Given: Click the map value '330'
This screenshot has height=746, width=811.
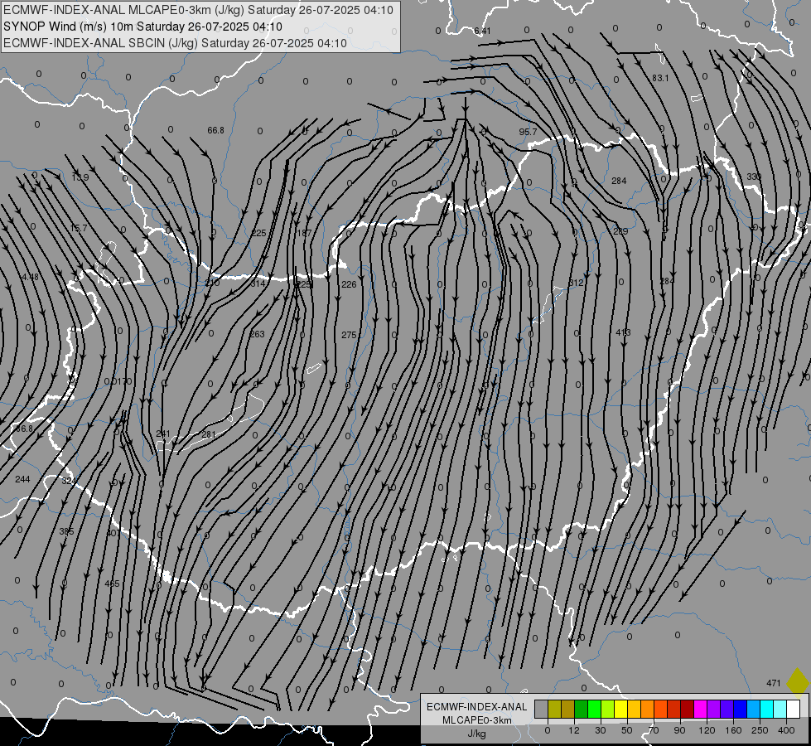Looking at the screenshot, I should coord(754,177).
